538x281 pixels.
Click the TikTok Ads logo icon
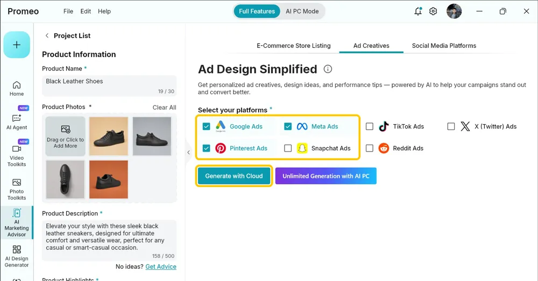384,126
